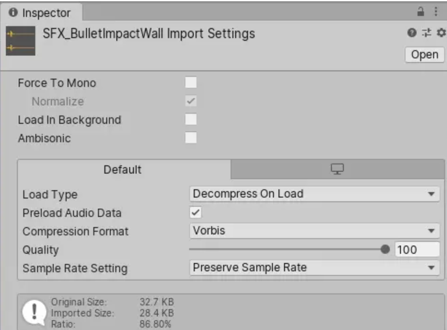Screen dimensions: 447x330
Task: Select the Default platform tab
Action: [123, 170]
